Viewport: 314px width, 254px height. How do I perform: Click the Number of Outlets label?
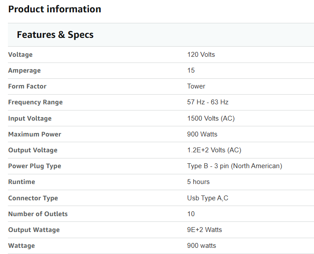coord(38,214)
